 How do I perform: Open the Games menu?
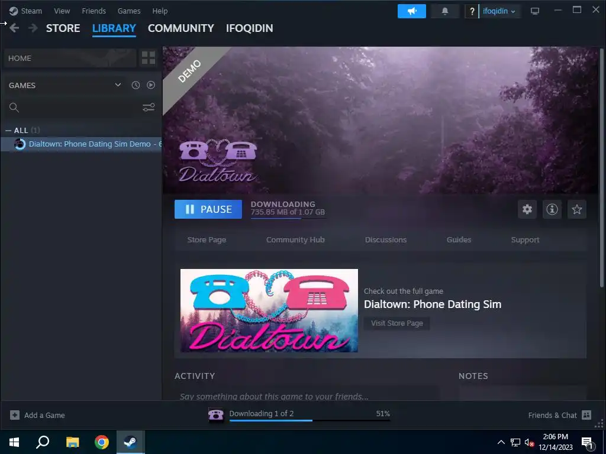129,11
